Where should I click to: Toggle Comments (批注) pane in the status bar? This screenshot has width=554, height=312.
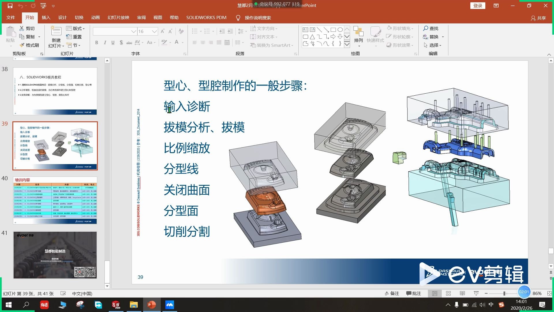point(413,294)
